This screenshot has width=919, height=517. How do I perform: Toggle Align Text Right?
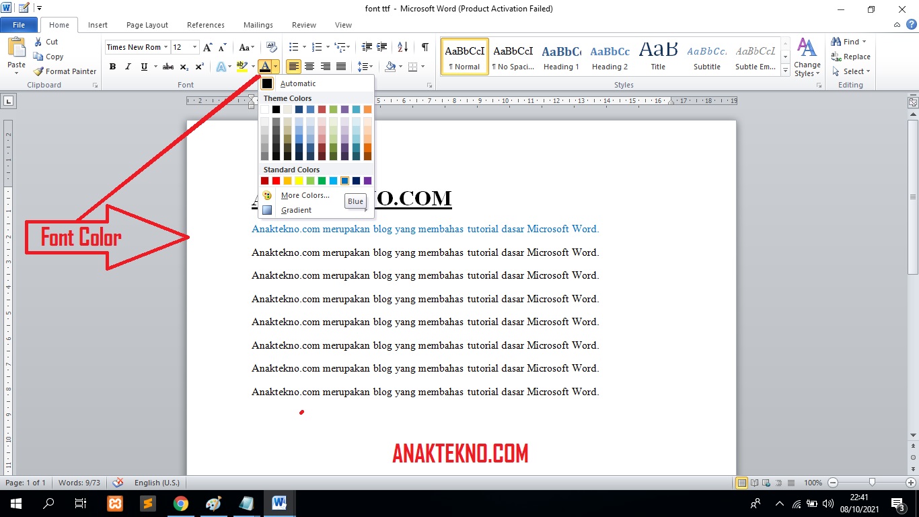pos(326,67)
